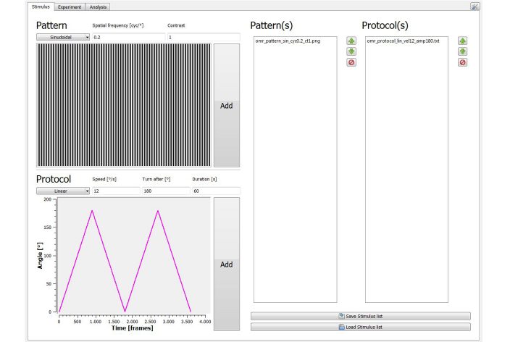510x342 pixels.
Task: Remove selected pattern from Pattern(s) list
Action: [351, 62]
